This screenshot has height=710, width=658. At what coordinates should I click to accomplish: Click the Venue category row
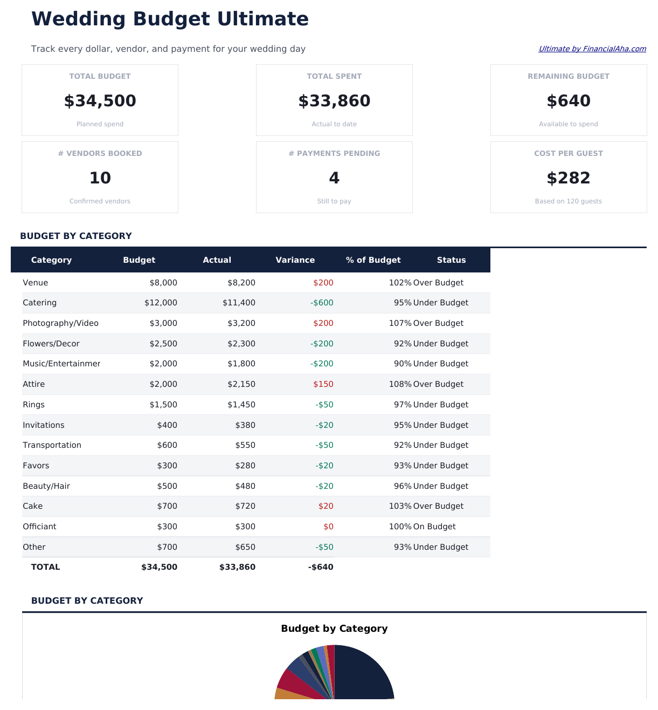click(x=35, y=283)
